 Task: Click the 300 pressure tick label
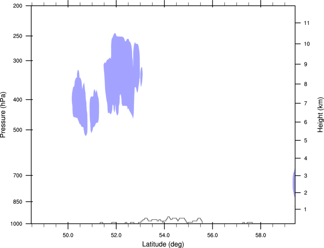pos(18,61)
